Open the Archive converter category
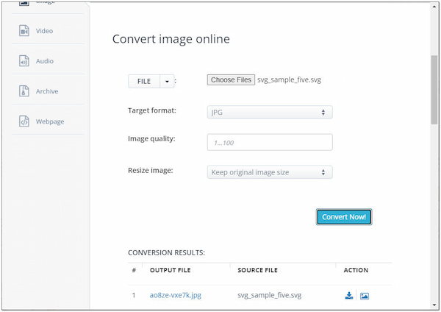This screenshot has height=312, width=441. (x=48, y=91)
